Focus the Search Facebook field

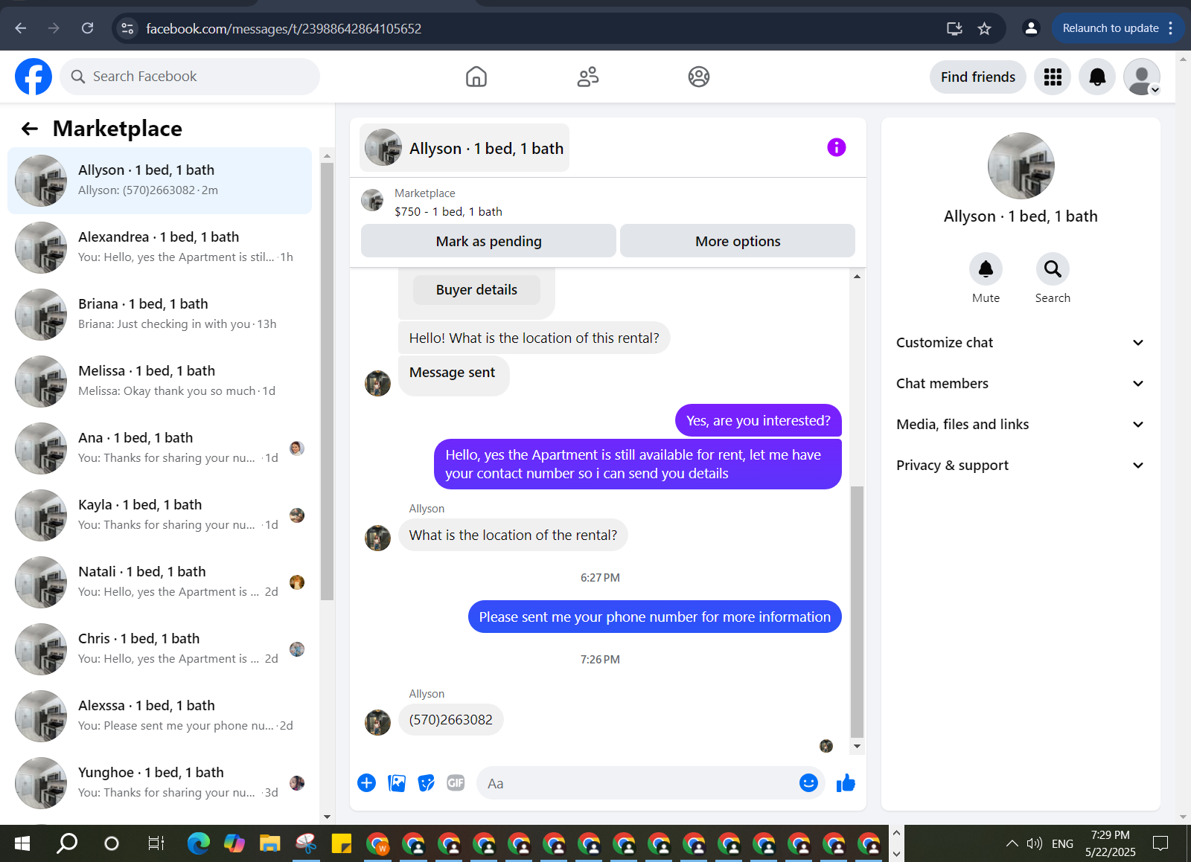pyautogui.click(x=190, y=77)
